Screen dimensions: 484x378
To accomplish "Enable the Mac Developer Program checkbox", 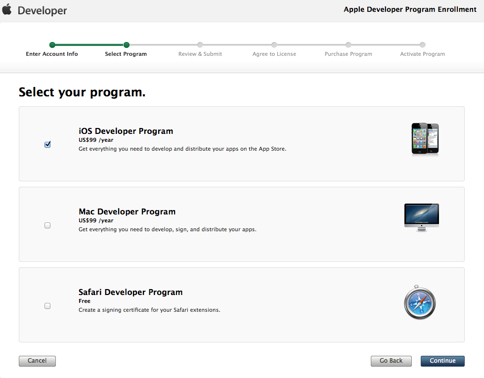I will coord(47,225).
